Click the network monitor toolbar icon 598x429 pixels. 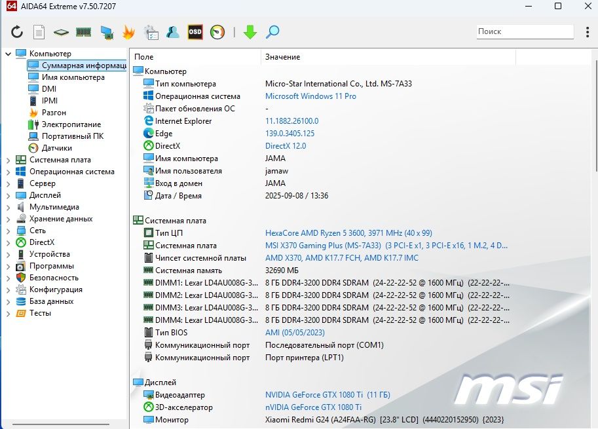click(x=106, y=32)
